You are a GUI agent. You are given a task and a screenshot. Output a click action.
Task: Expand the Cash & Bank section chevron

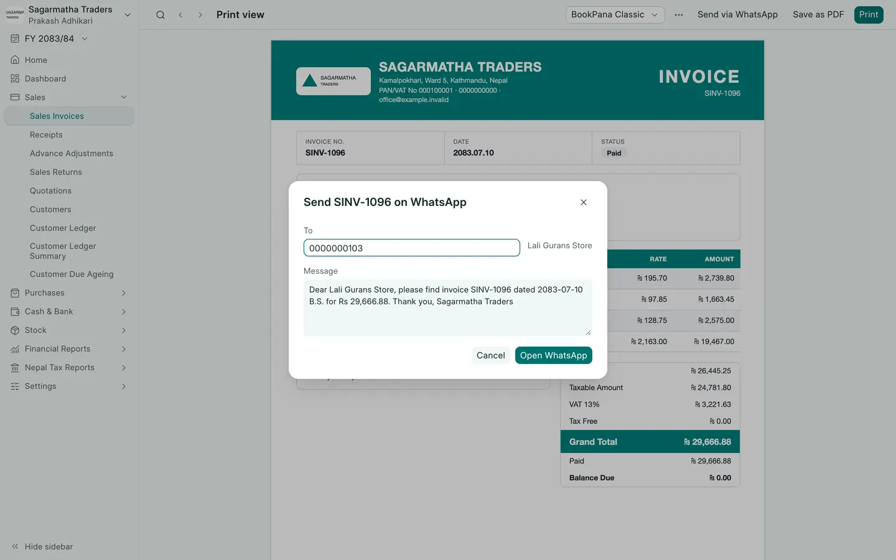[x=124, y=312]
